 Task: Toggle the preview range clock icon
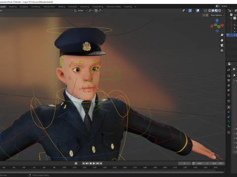click(194, 163)
